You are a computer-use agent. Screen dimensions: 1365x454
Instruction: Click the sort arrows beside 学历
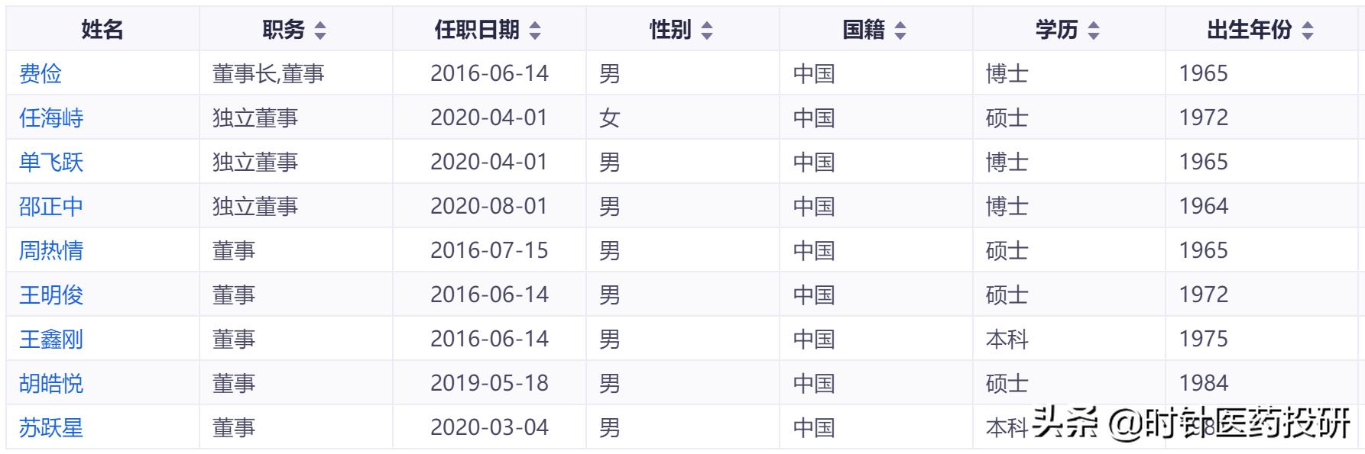[1094, 31]
